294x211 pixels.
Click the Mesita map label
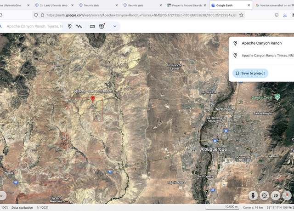click(9, 173)
